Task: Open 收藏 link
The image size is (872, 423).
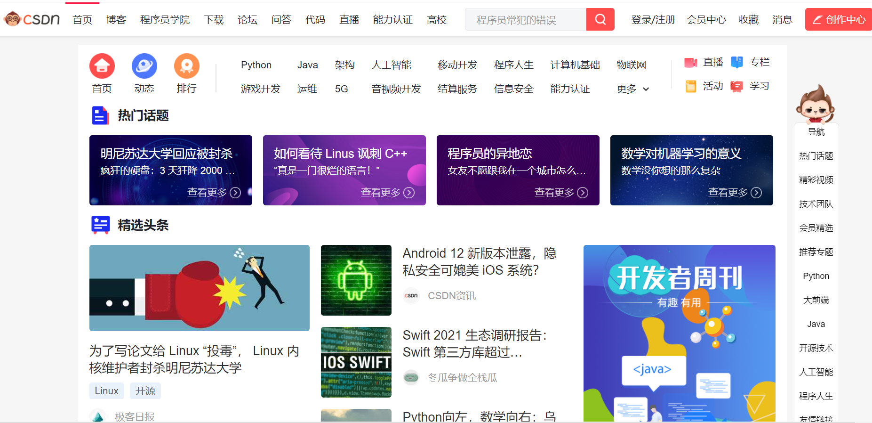Action: pos(749,20)
